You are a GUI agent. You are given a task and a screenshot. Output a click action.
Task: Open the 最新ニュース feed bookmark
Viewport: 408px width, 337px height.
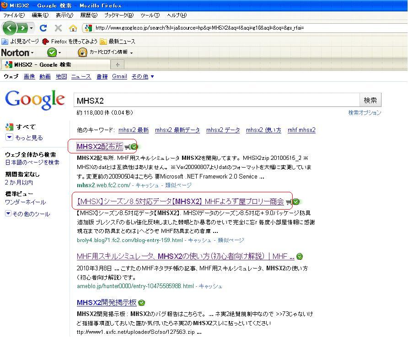[118, 41]
